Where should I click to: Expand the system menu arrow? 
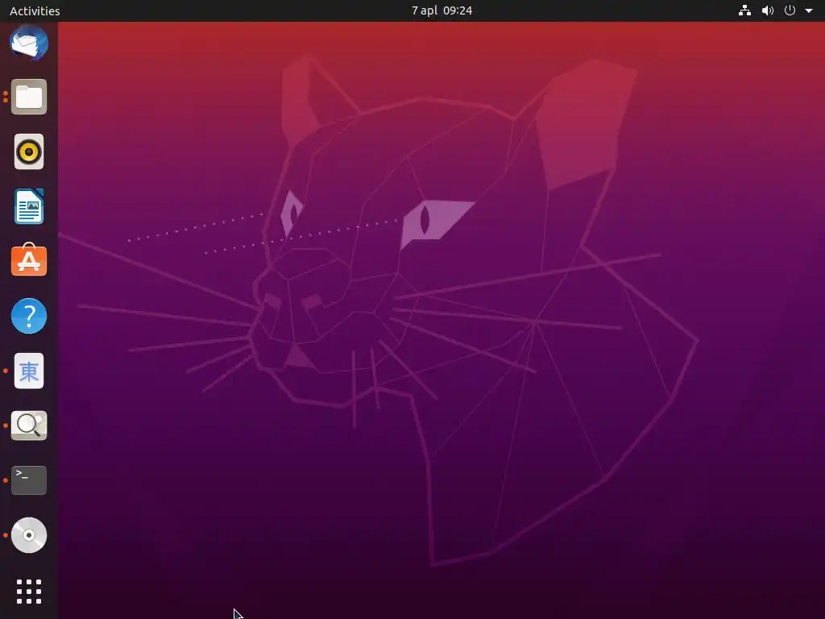tap(809, 10)
